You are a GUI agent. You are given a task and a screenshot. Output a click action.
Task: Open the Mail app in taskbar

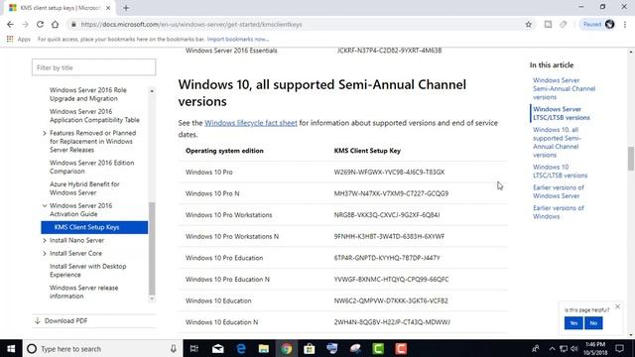pos(218,348)
